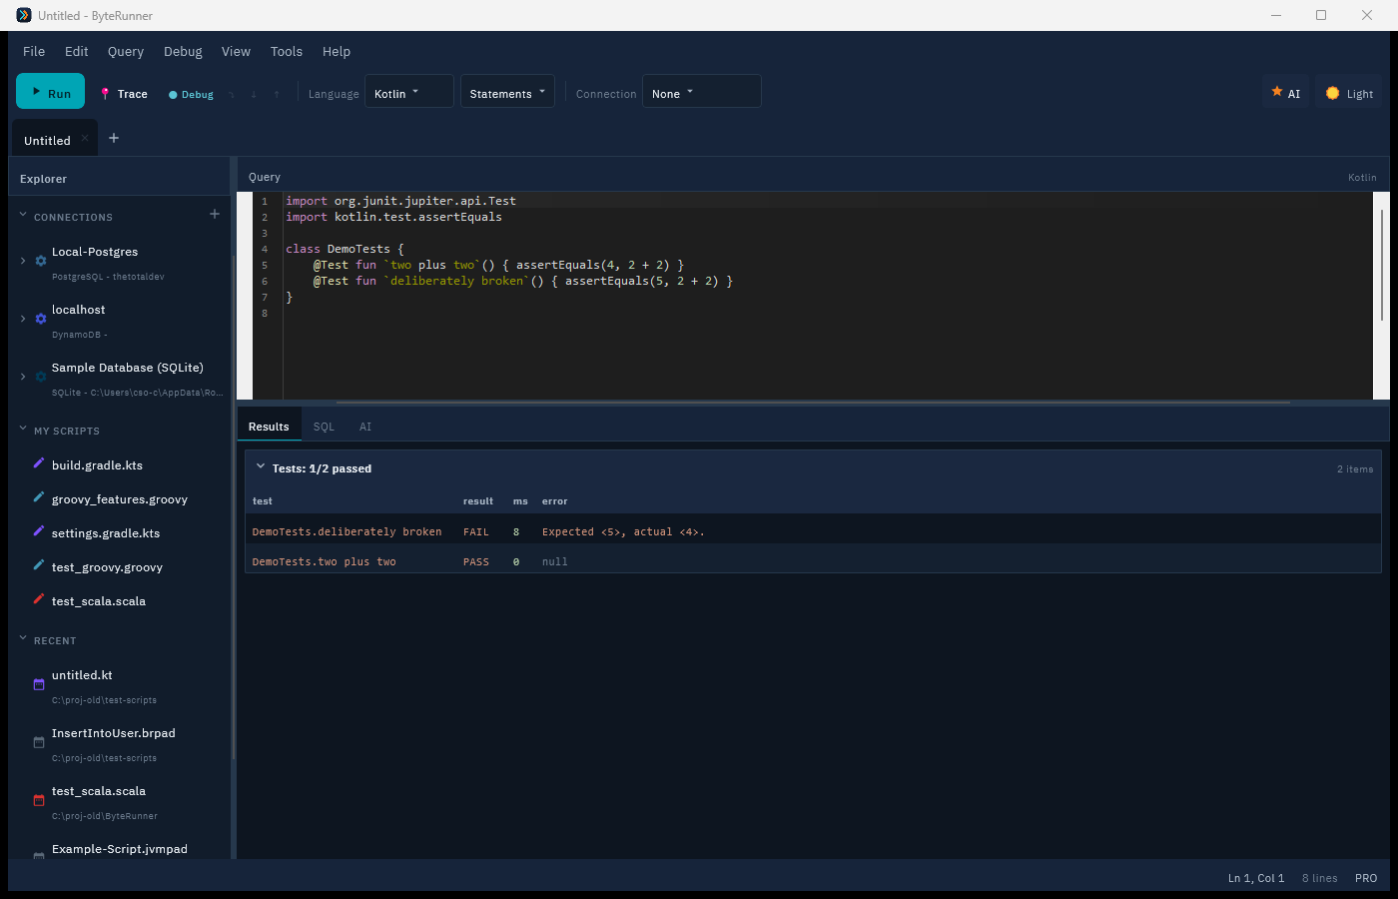Click the PASS result cell

476,562
